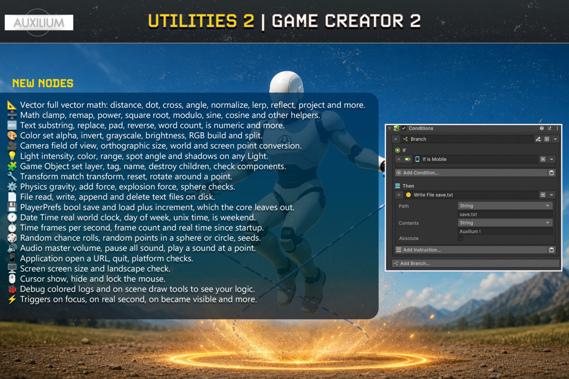
Task: Open the Conditions presets sliders icon
Action: 550,128
